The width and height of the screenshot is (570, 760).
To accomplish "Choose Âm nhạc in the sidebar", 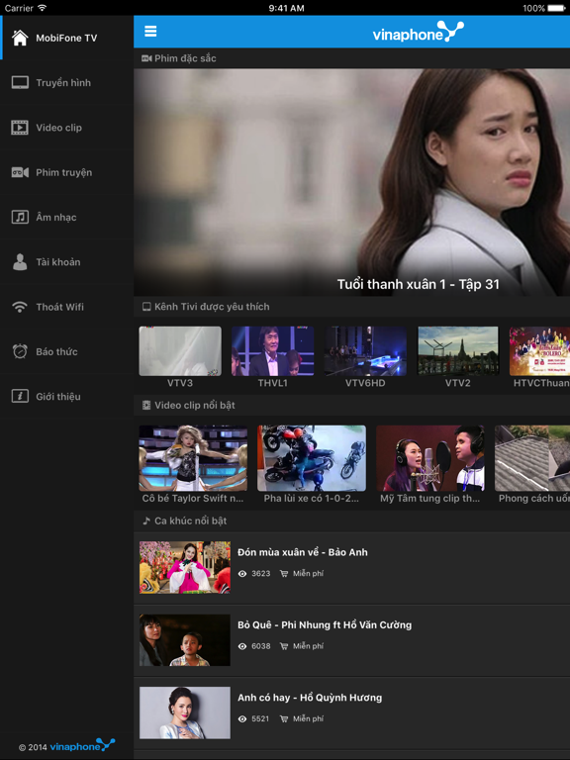I will [67, 217].
